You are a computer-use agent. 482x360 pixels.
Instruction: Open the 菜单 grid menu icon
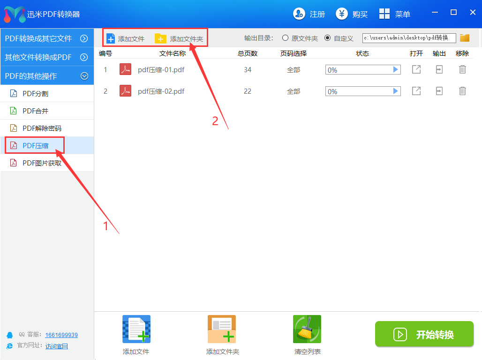(x=384, y=14)
